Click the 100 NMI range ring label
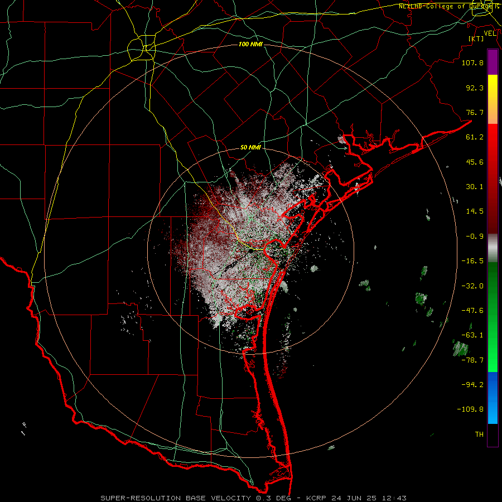 (250, 44)
